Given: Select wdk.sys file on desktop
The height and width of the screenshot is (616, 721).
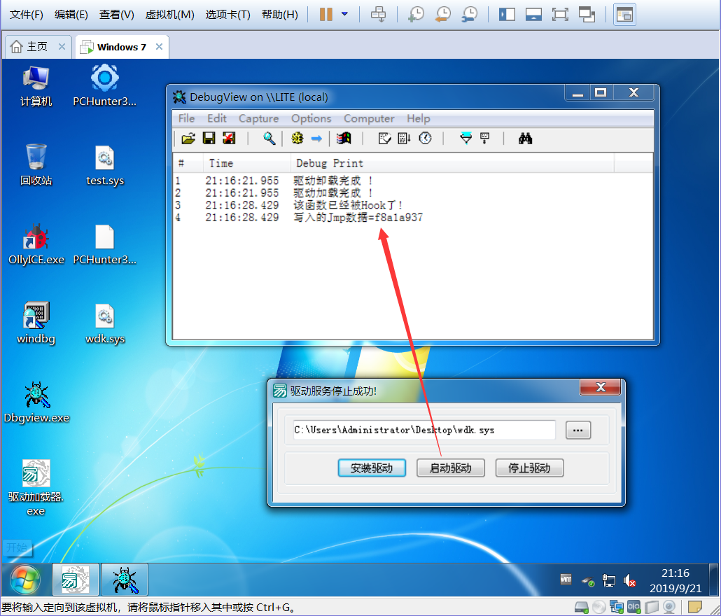Looking at the screenshot, I should point(105,324).
